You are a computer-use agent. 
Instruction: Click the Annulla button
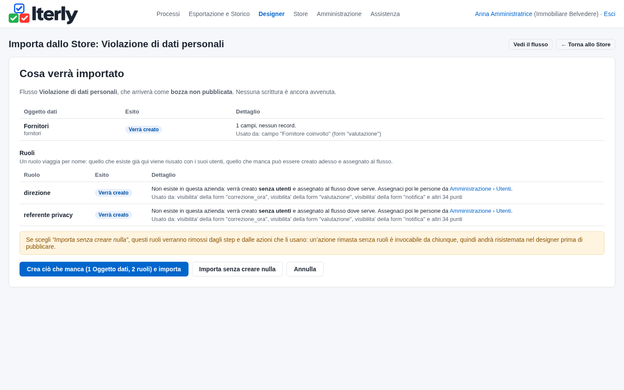305,269
